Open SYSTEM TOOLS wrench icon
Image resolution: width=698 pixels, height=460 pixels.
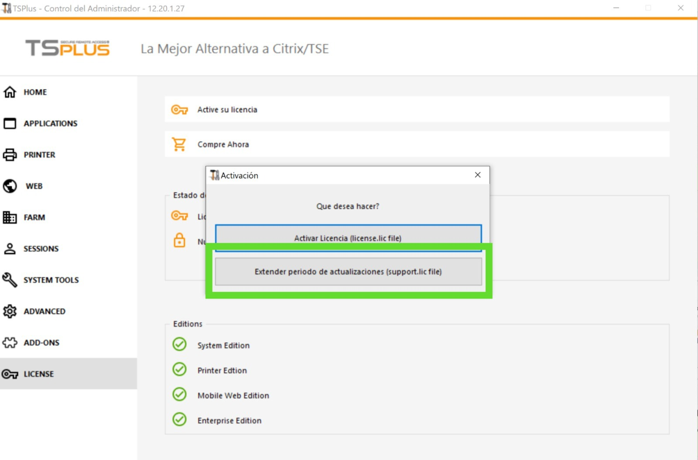click(x=10, y=280)
